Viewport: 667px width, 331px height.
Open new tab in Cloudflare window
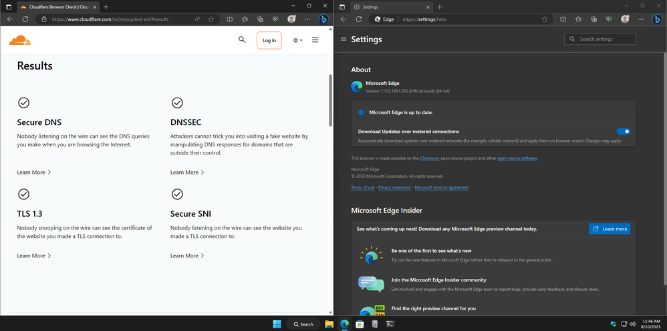pos(106,7)
